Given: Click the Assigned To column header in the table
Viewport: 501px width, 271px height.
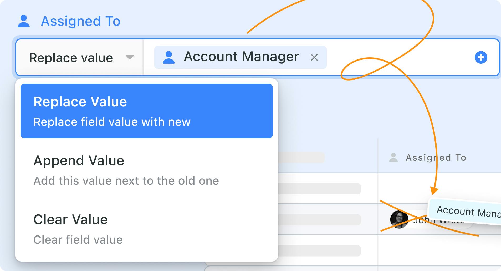Looking at the screenshot, I should click(436, 158).
